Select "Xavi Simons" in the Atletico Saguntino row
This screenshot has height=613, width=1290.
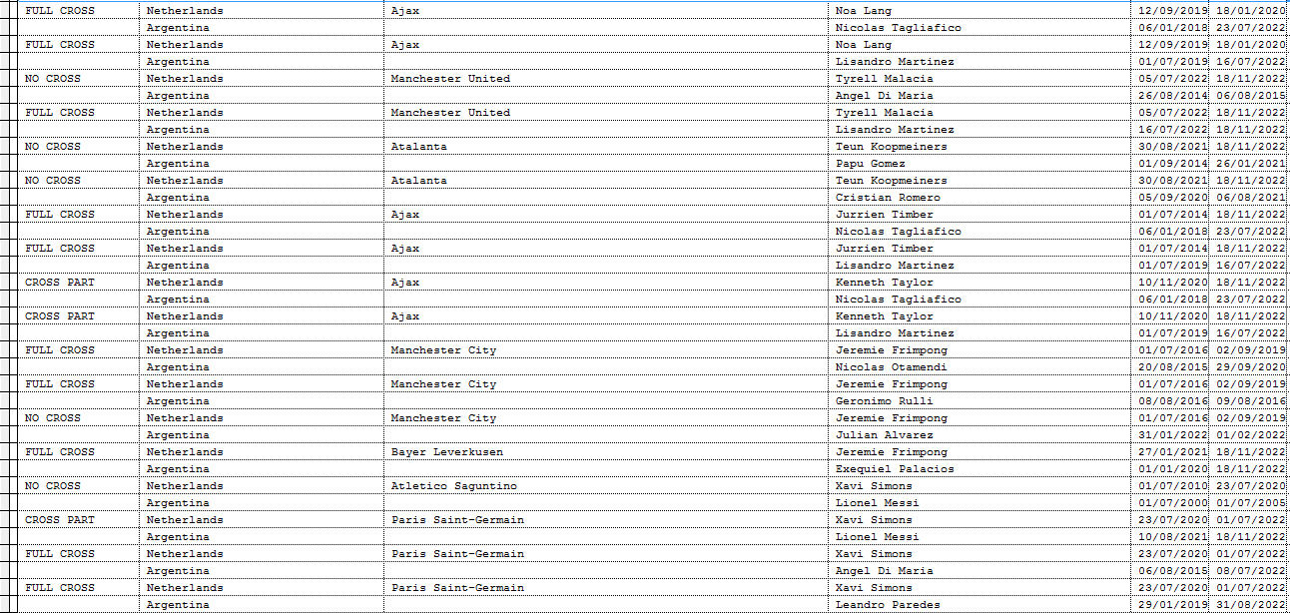pyautogui.click(x=874, y=486)
